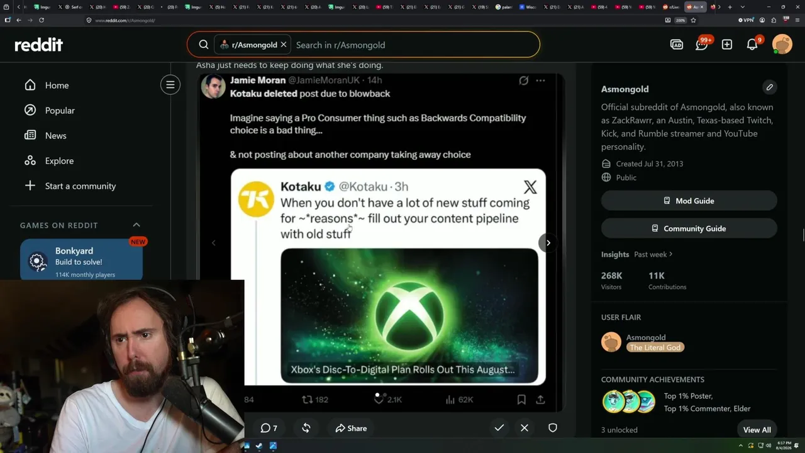This screenshot has width=805, height=453.
Task: Collapse the left navigation with the hamburger button
Action: 170,84
